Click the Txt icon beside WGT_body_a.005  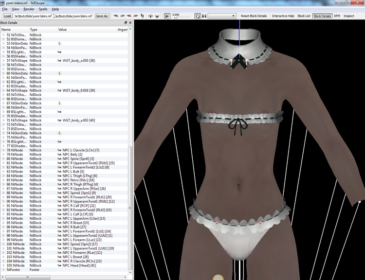[x=59, y=60]
